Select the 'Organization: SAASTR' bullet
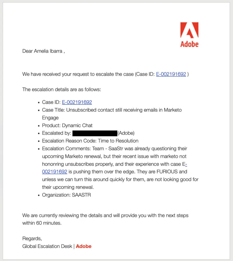233x261 pixels. tap(66, 195)
